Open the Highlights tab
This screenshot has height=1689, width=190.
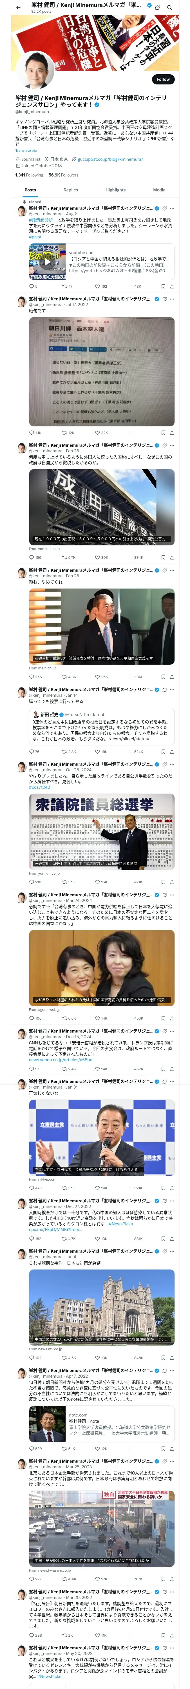[x=115, y=189]
